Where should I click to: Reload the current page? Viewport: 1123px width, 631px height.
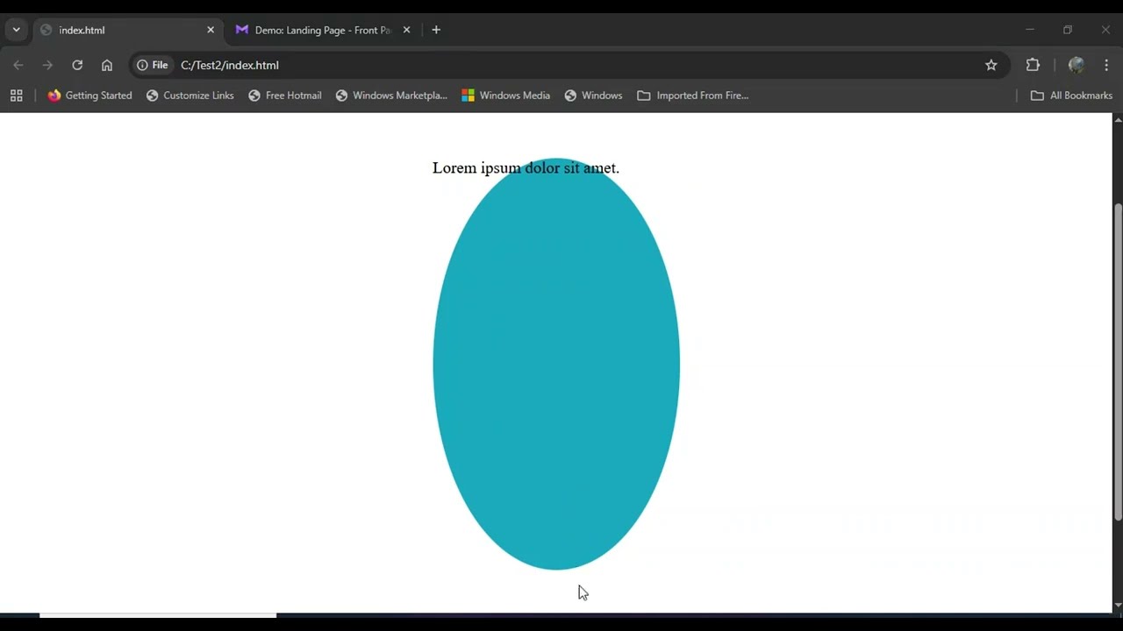pos(77,65)
